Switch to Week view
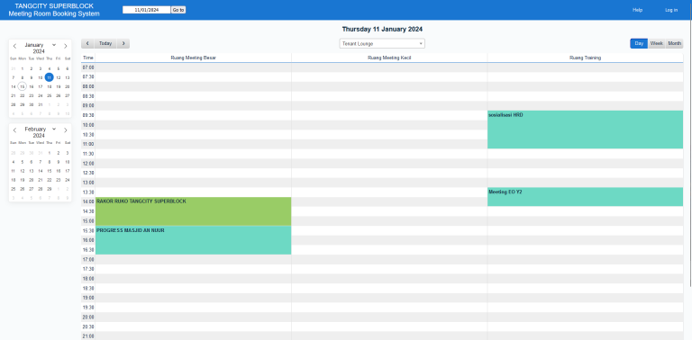Image resolution: width=692 pixels, height=340 pixels. click(656, 43)
